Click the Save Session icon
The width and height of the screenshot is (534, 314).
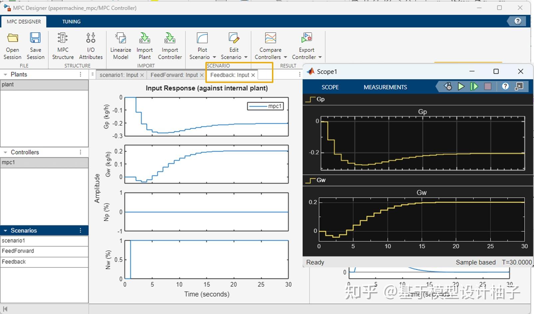tap(35, 45)
